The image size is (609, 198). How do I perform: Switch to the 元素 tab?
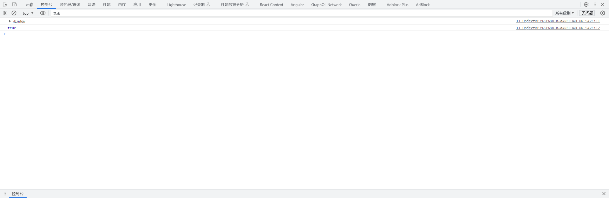pos(29,4)
